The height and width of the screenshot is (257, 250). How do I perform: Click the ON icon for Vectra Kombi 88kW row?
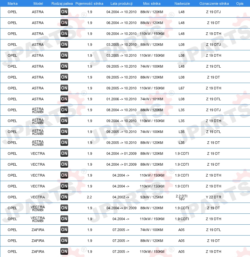click(64, 208)
